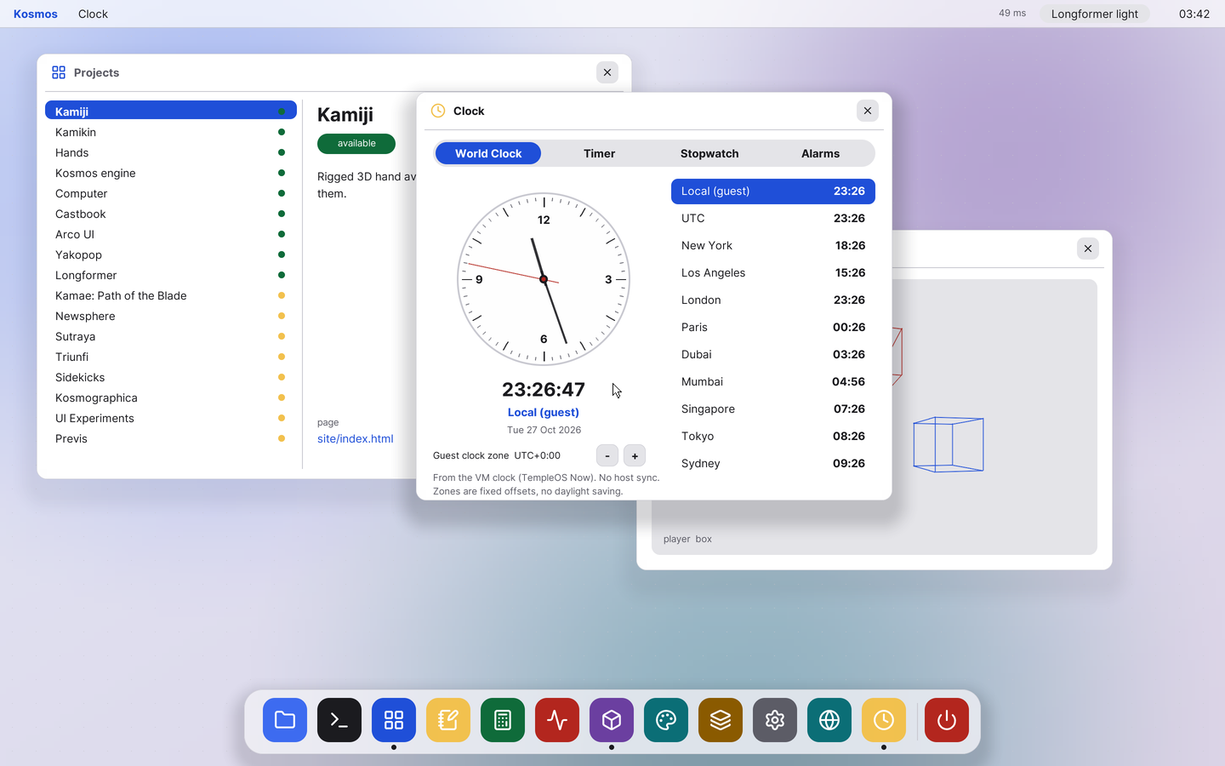Open the Kosmos menu
The height and width of the screenshot is (766, 1225).
[x=36, y=14]
